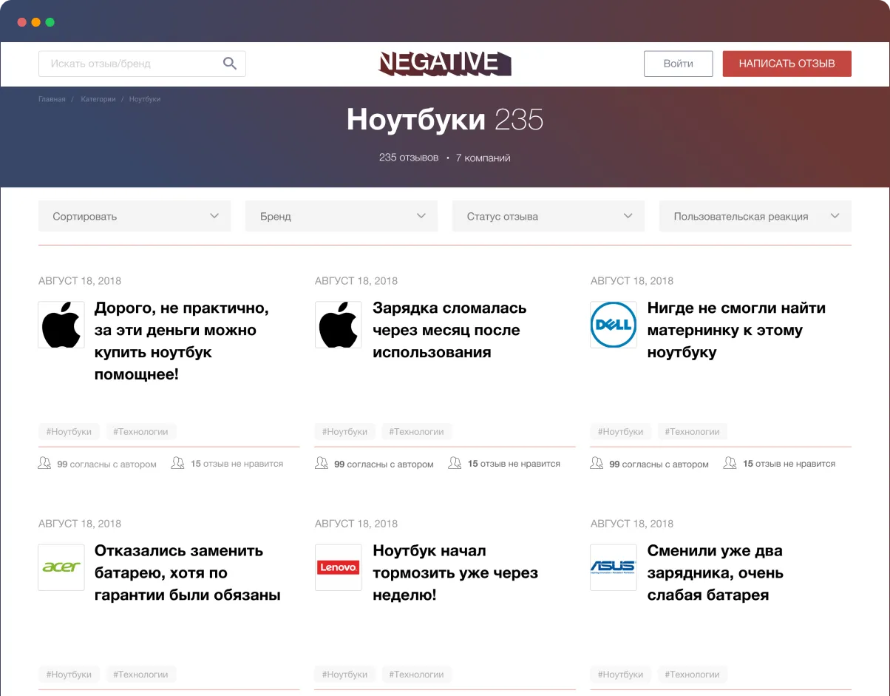Click '15 отзыв не нравится' on 'Дорого, не практично' review

[237, 464]
